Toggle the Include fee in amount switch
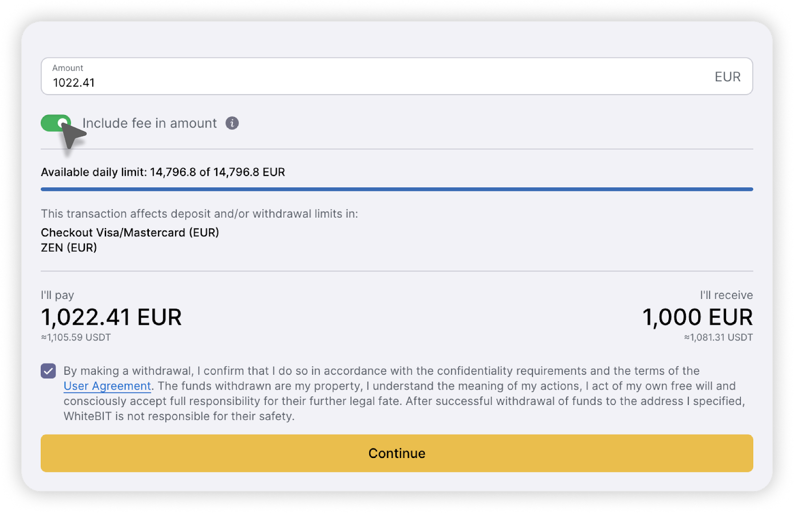794x513 pixels. coord(56,123)
